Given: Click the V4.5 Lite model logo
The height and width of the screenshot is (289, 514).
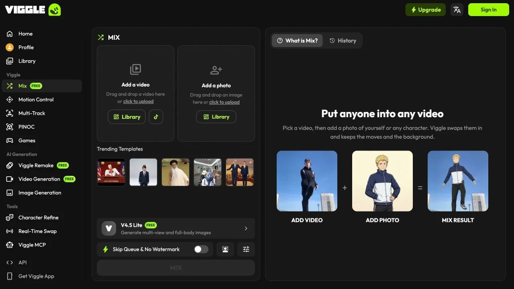Looking at the screenshot, I should coord(109,228).
